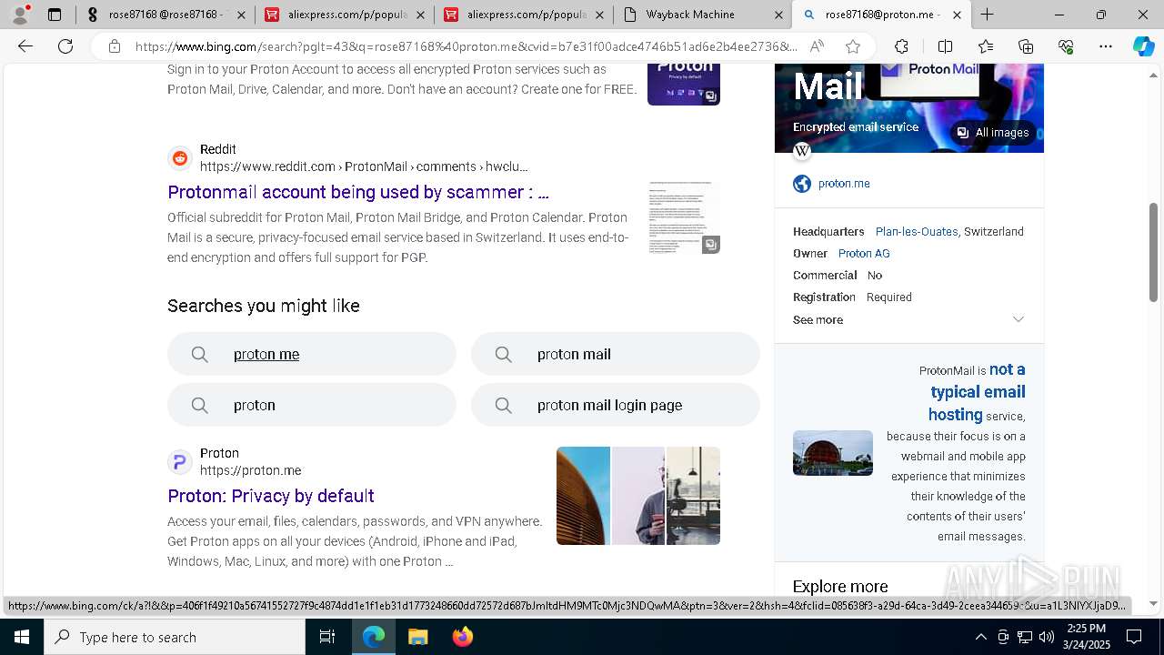Switch to the rose87168 first tab
Screen dimensions: 1164x655
164,15
